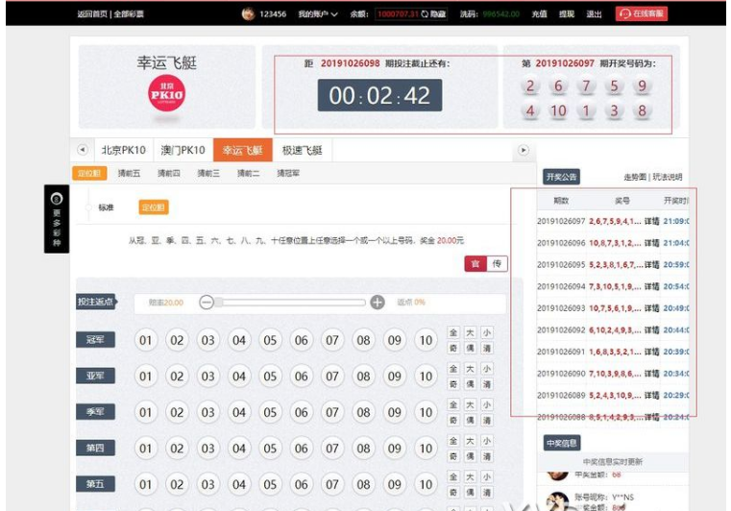The image size is (731, 511).
Task: Click the 充值 recharge link
Action: pos(539,14)
